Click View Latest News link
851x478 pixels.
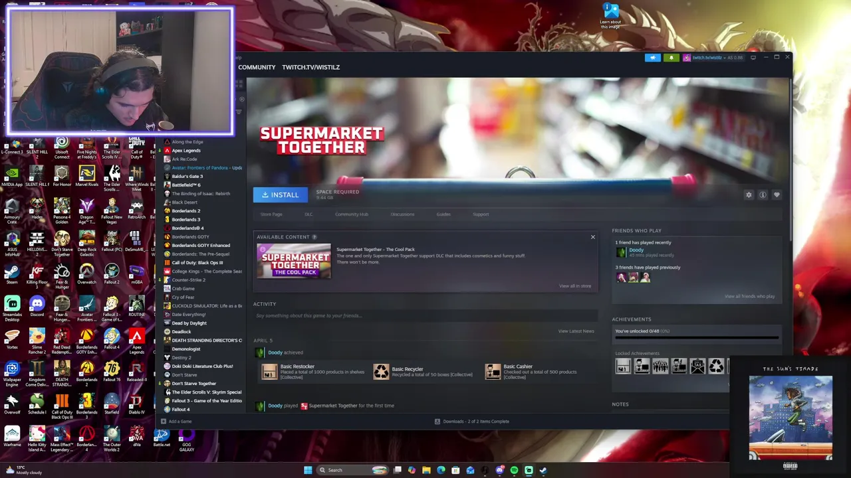click(576, 331)
